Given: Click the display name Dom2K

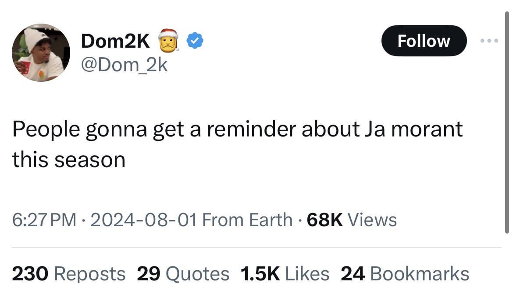Looking at the screenshot, I should pos(116,41).
